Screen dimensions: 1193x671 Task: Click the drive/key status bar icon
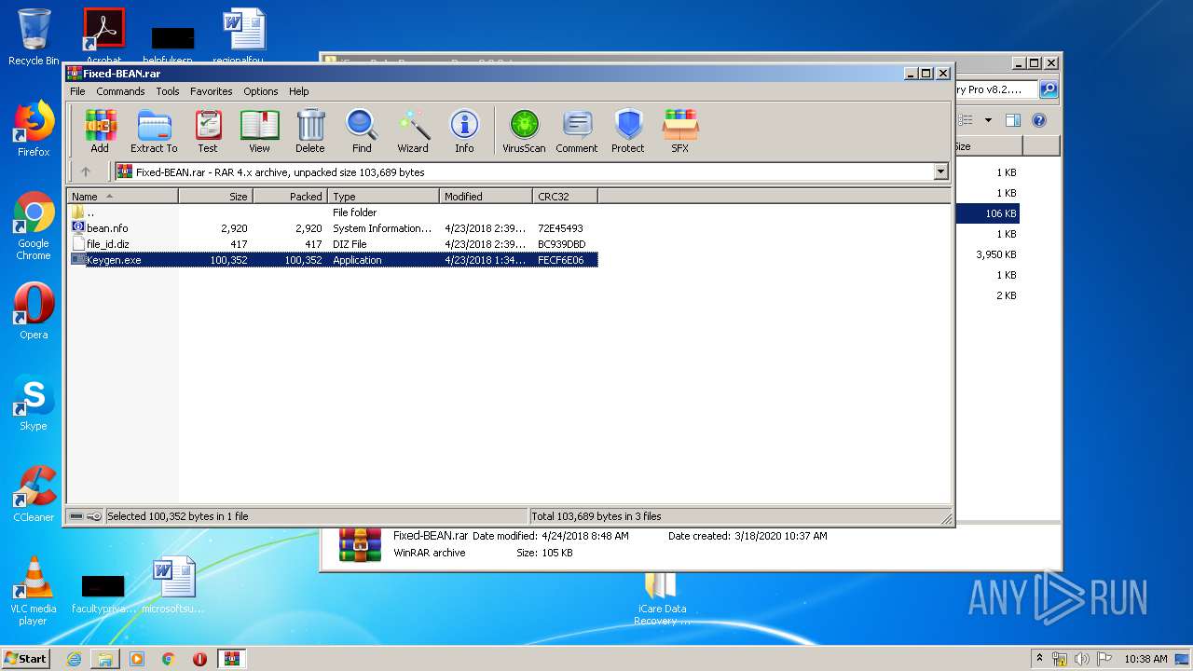click(x=86, y=516)
